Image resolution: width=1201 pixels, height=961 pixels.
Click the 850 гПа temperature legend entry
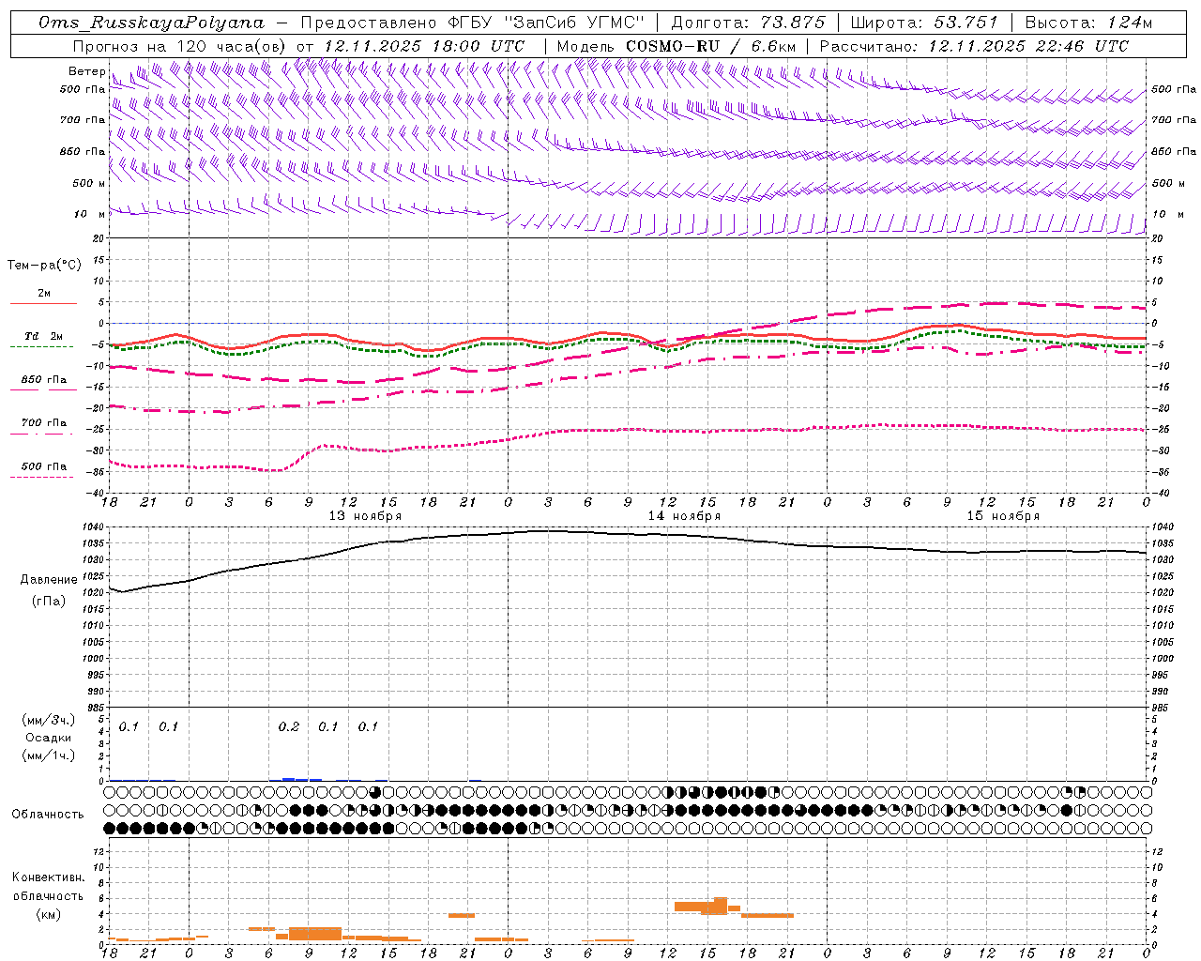(43, 380)
